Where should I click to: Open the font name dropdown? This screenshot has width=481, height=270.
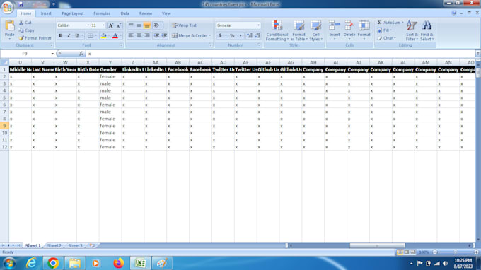tap(88, 25)
